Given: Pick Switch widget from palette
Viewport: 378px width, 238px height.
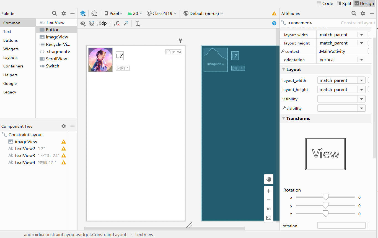Looking at the screenshot, I should pos(56,66).
